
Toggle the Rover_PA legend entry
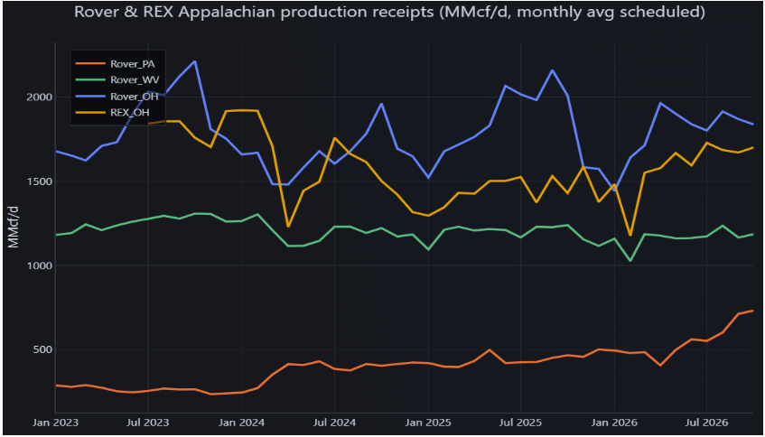point(116,63)
